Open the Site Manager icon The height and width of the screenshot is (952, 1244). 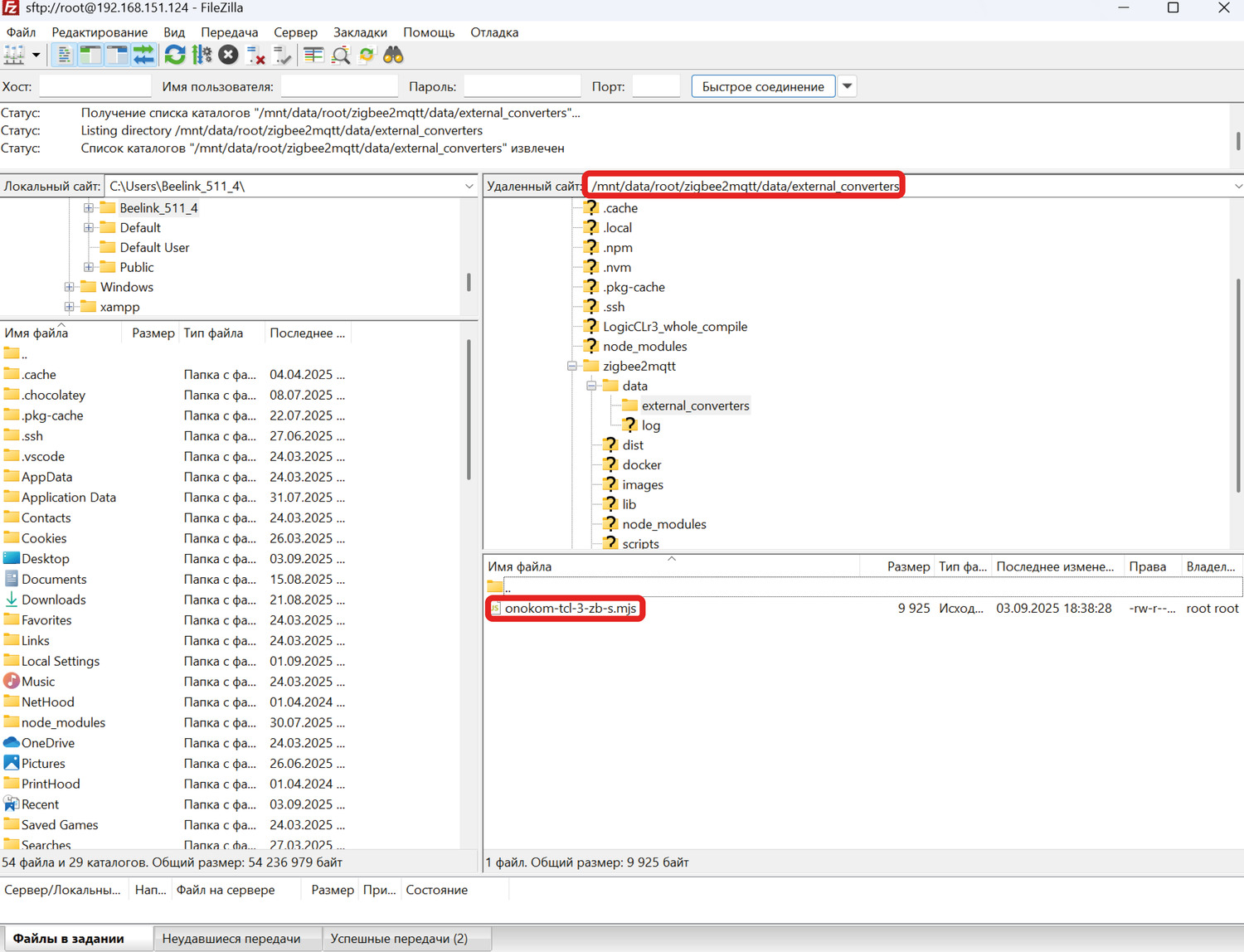click(14, 56)
